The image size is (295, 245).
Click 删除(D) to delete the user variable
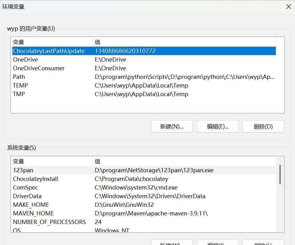click(263, 126)
